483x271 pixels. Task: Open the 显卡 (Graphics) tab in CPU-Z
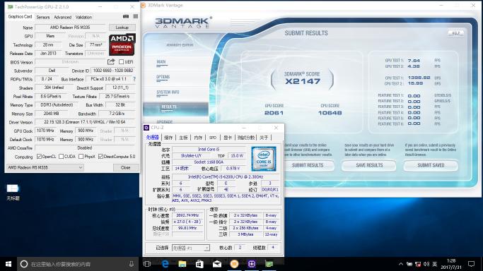point(227,138)
